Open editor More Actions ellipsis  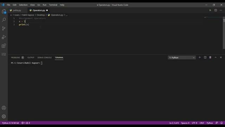(x=221, y=10)
